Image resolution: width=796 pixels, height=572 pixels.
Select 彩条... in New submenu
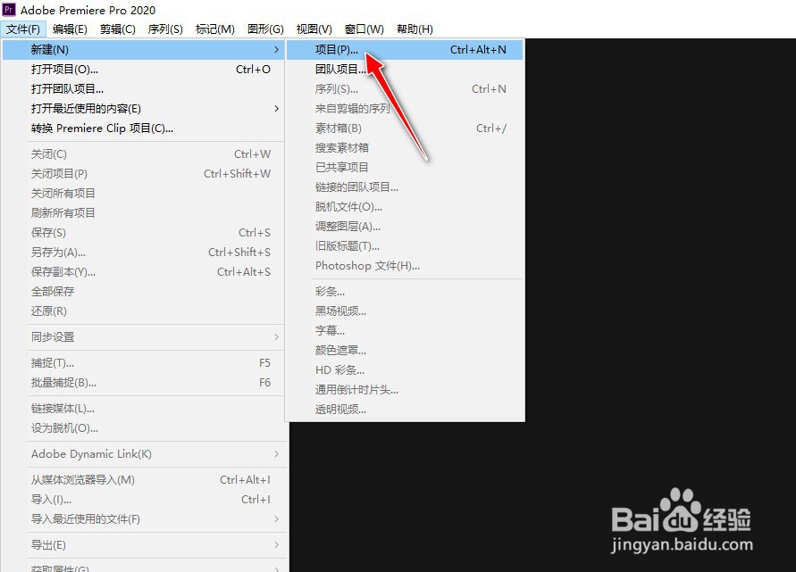[x=405, y=292]
